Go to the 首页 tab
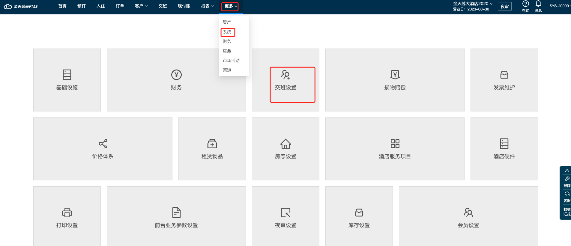 [62, 6]
